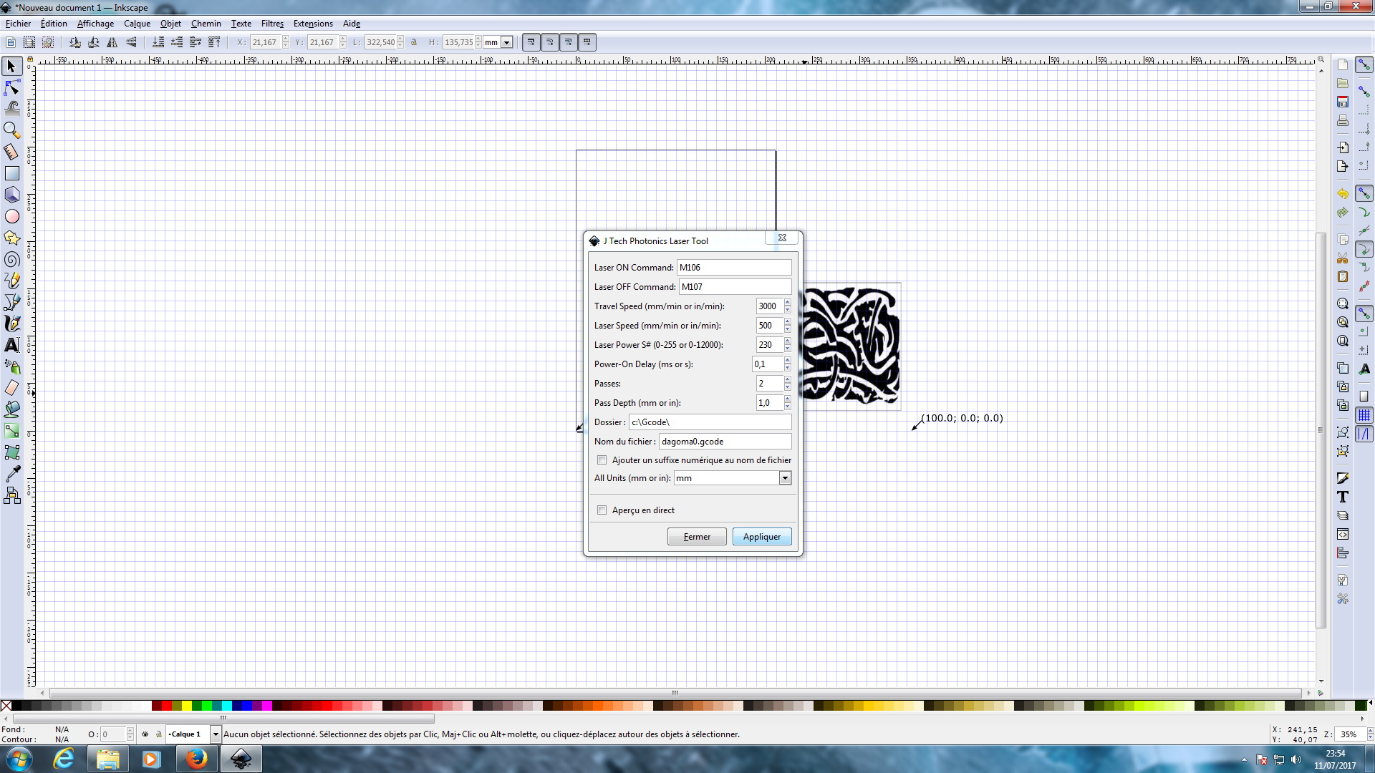This screenshot has width=1375, height=773.
Task: Increase Travel Speed spinner value
Action: coord(788,302)
